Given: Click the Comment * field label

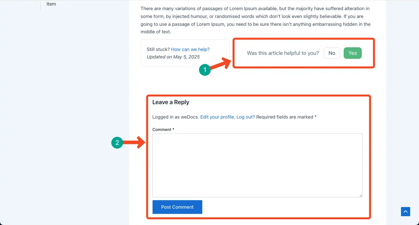Looking at the screenshot, I should point(163,130).
